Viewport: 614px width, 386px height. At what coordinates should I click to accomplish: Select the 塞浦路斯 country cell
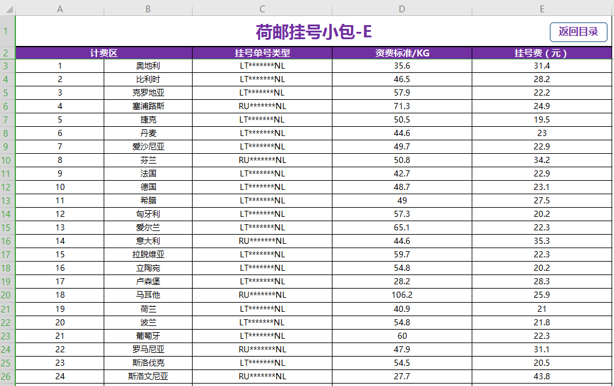pyautogui.click(x=148, y=106)
